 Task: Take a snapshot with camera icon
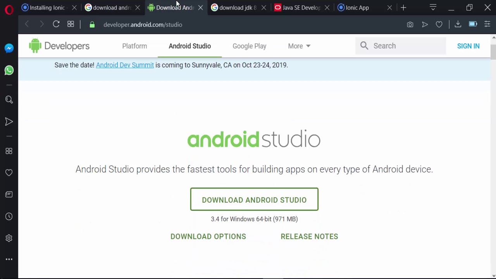410,24
